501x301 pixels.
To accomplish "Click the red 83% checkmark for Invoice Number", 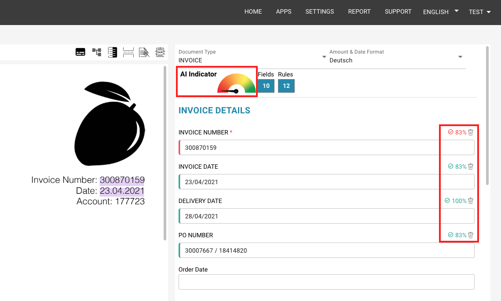I will [450, 132].
